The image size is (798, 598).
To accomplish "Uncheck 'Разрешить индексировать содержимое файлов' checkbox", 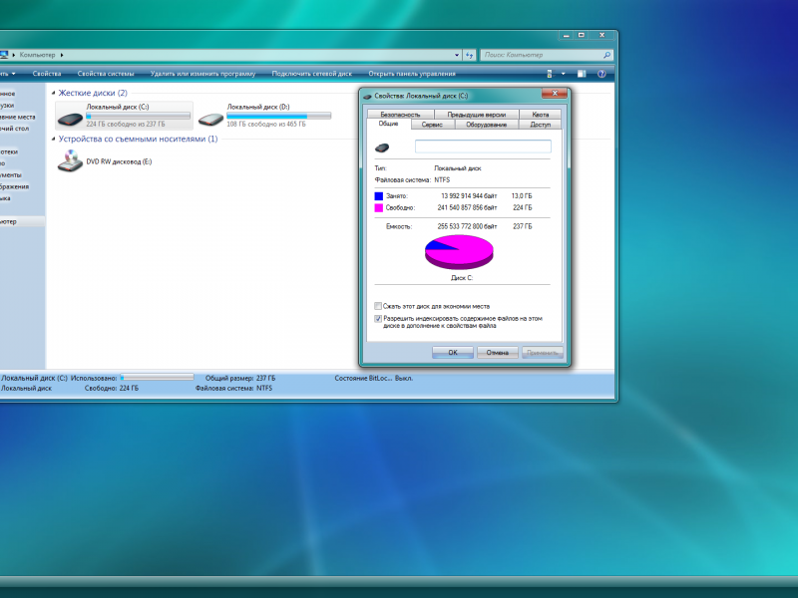I will tap(378, 319).
